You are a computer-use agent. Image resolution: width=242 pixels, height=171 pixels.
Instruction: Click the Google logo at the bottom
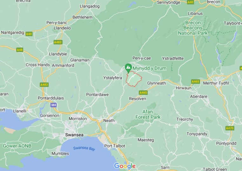tap(125, 166)
